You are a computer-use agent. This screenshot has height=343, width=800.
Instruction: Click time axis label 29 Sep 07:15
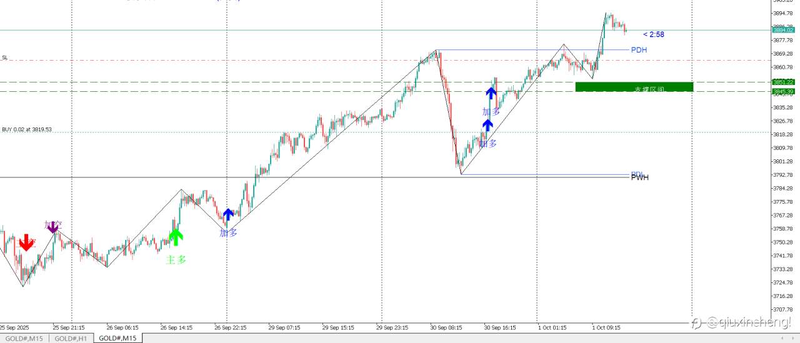(284, 327)
